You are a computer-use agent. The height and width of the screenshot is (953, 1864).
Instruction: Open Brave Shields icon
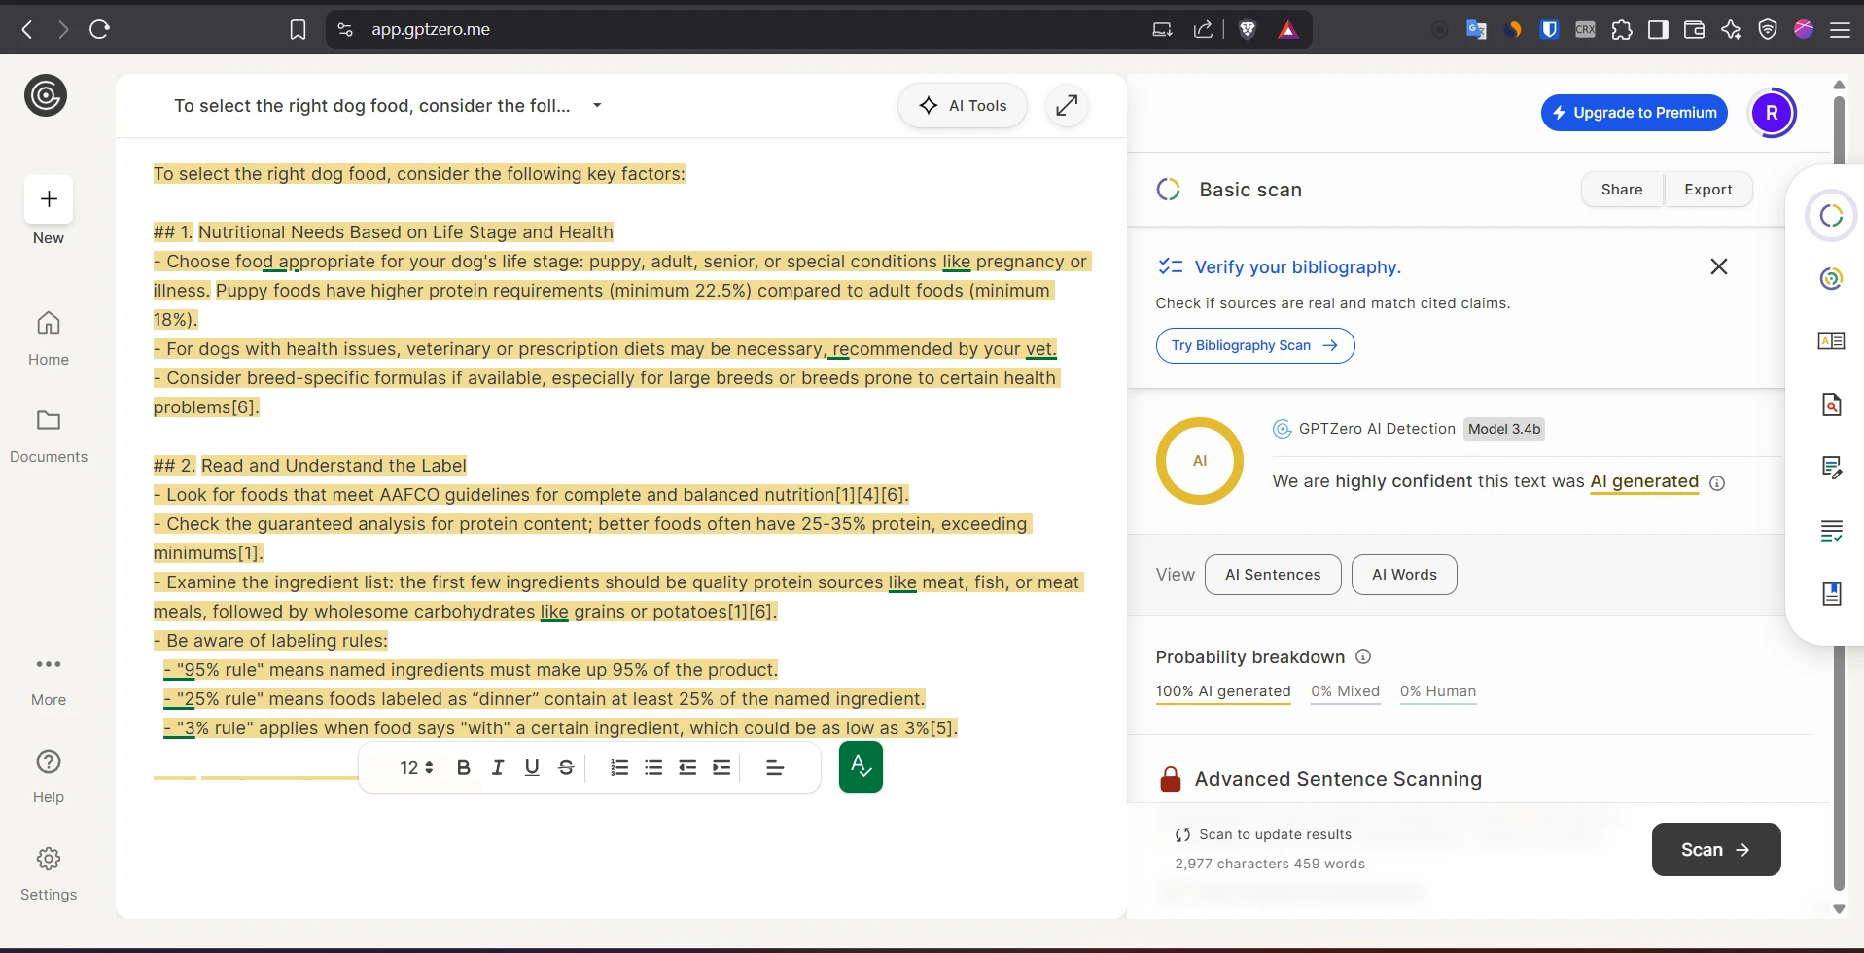click(x=1248, y=29)
